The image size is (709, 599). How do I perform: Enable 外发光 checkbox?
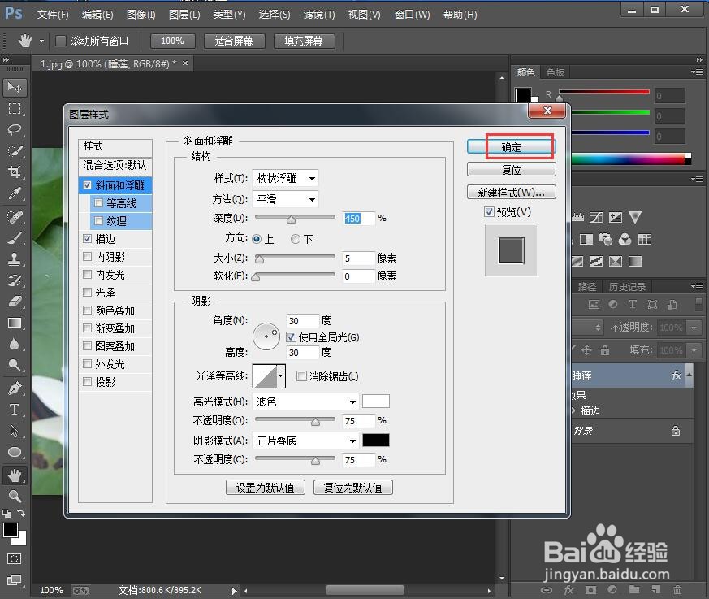coord(87,364)
